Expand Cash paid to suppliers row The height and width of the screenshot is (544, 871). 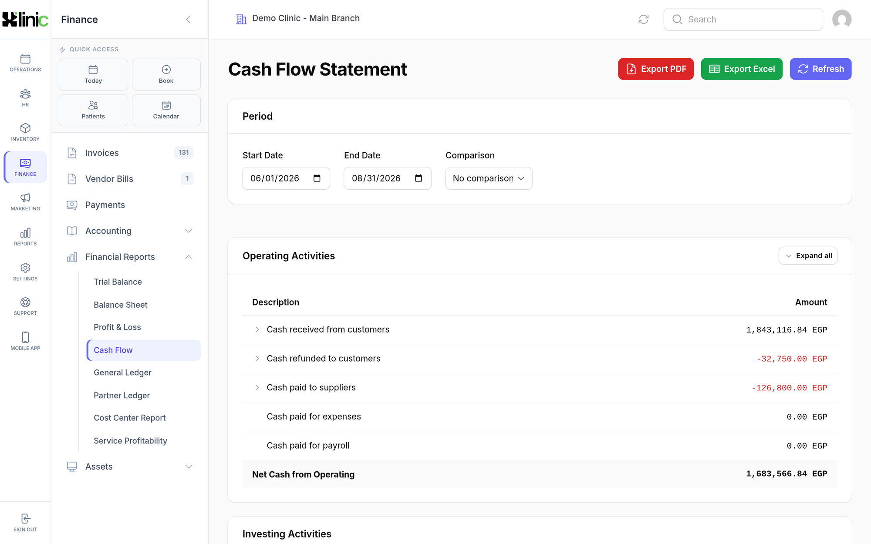[x=257, y=387]
